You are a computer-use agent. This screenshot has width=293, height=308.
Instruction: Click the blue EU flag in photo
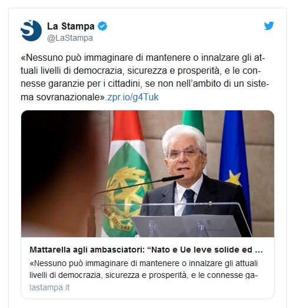(235, 158)
